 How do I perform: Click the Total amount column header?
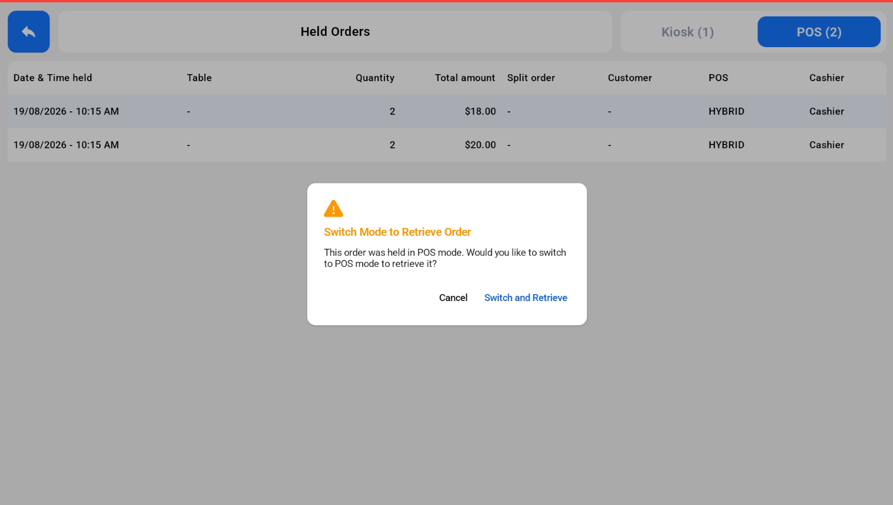click(465, 78)
